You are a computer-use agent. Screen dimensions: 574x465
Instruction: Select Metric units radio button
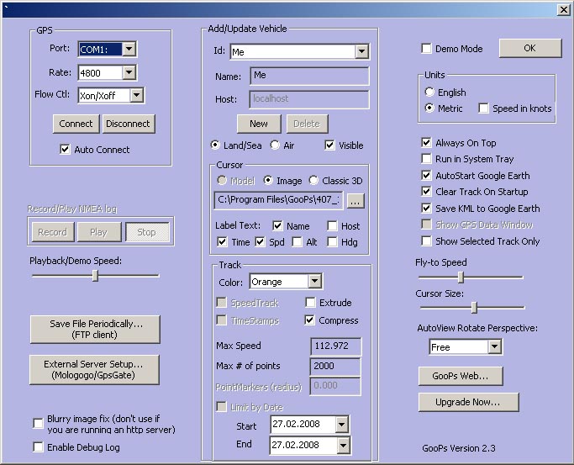pos(429,108)
